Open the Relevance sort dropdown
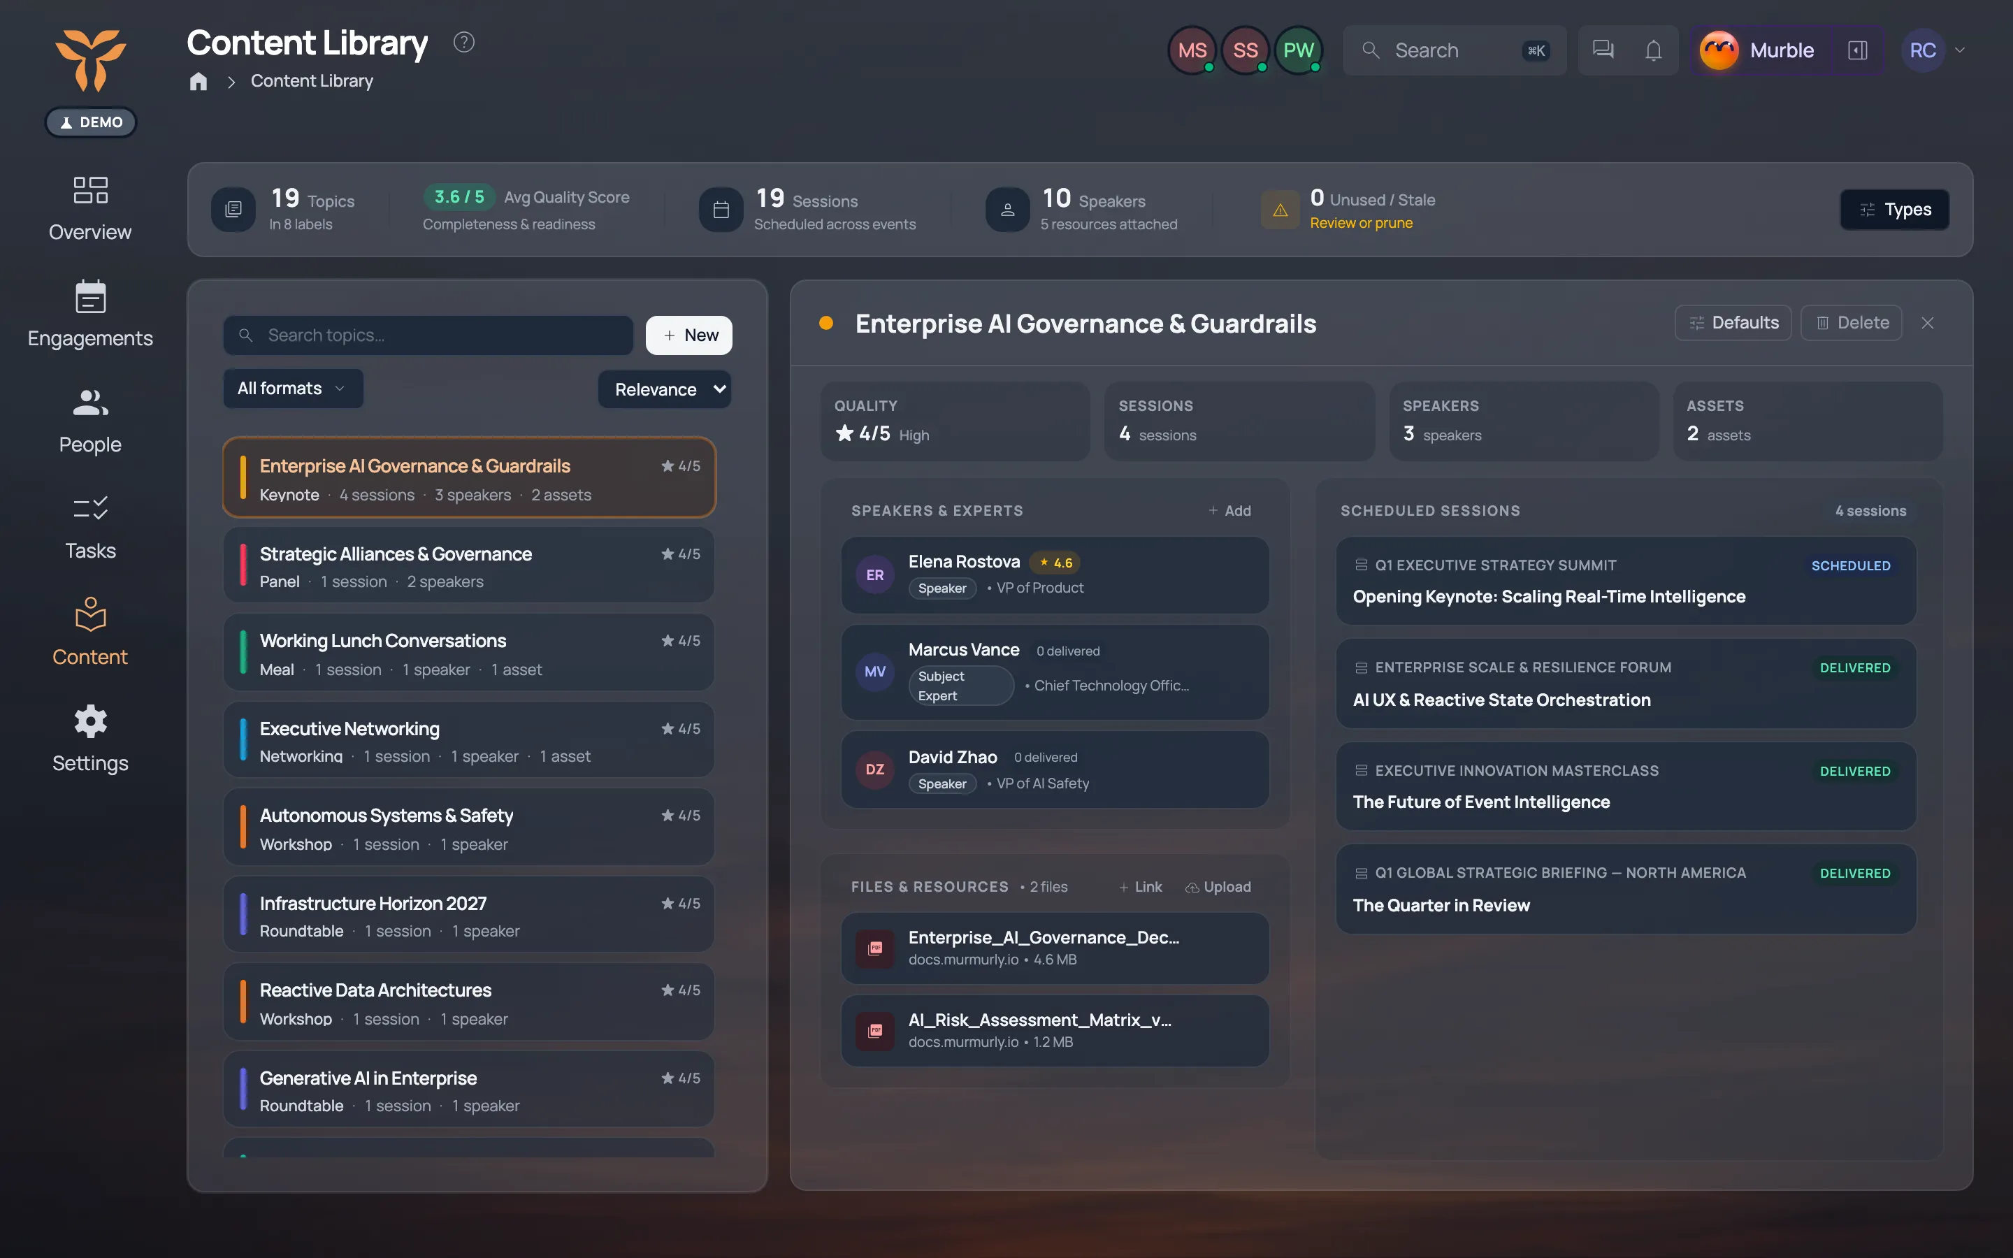This screenshot has width=2013, height=1258. [665, 389]
